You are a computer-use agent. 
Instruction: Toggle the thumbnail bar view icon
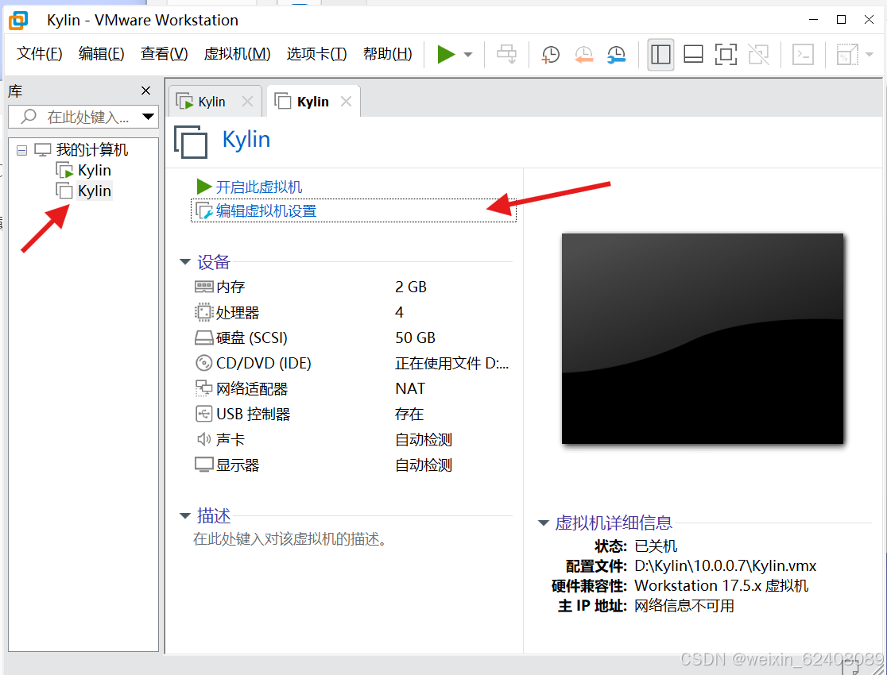click(x=693, y=54)
